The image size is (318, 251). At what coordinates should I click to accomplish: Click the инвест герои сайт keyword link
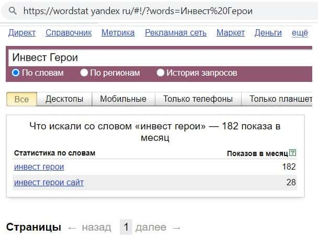point(49,182)
